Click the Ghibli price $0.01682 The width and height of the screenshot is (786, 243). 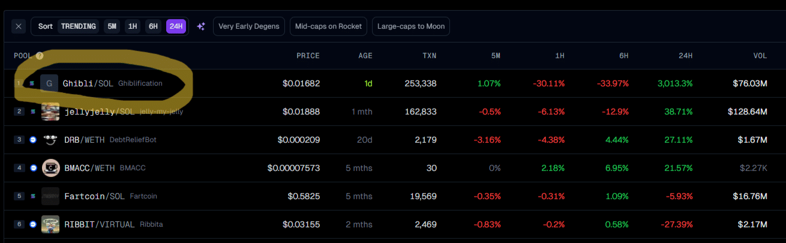tap(301, 83)
